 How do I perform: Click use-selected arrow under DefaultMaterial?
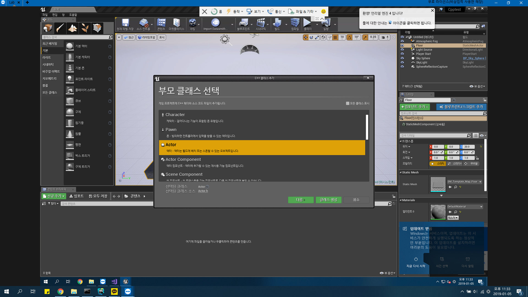click(x=450, y=212)
